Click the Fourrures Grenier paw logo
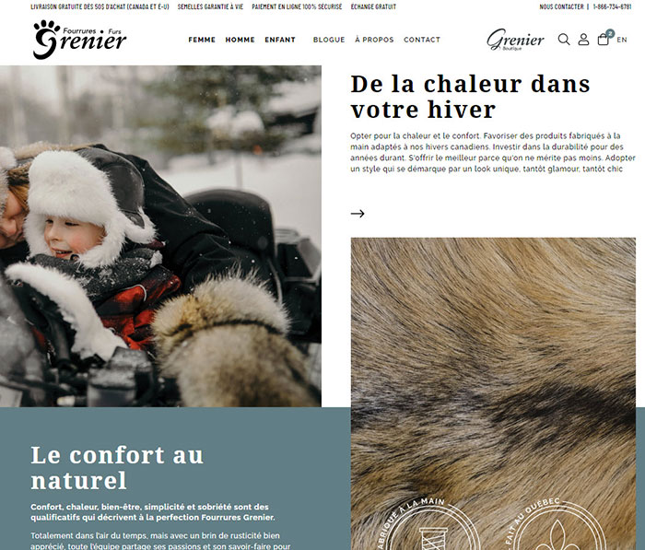 point(79,39)
